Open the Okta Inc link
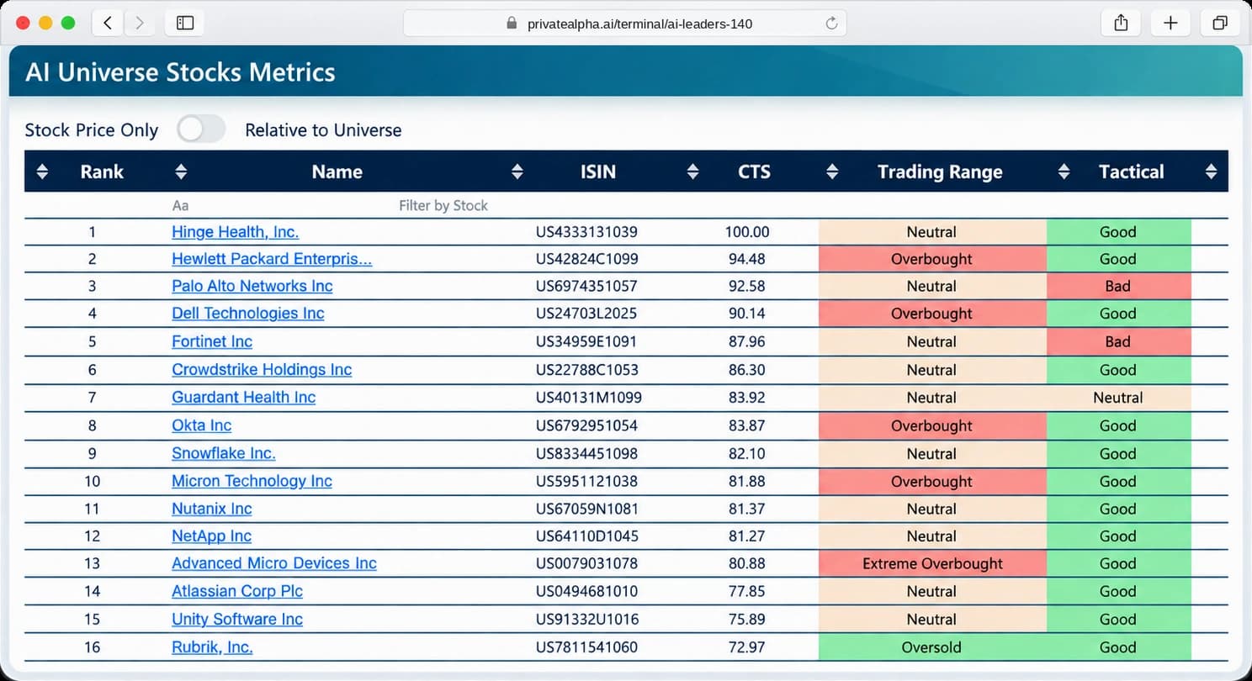This screenshot has width=1252, height=681. (x=202, y=425)
